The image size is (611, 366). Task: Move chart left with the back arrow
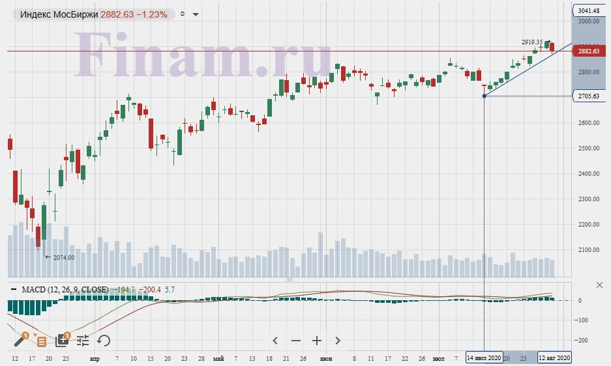(x=275, y=341)
